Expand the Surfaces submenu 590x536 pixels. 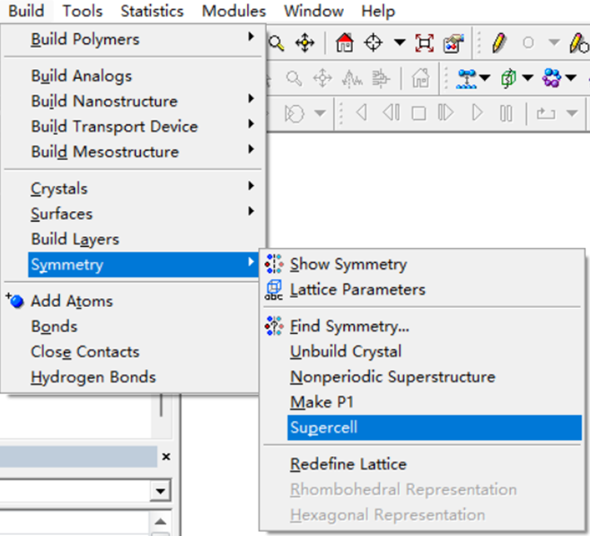(133, 214)
